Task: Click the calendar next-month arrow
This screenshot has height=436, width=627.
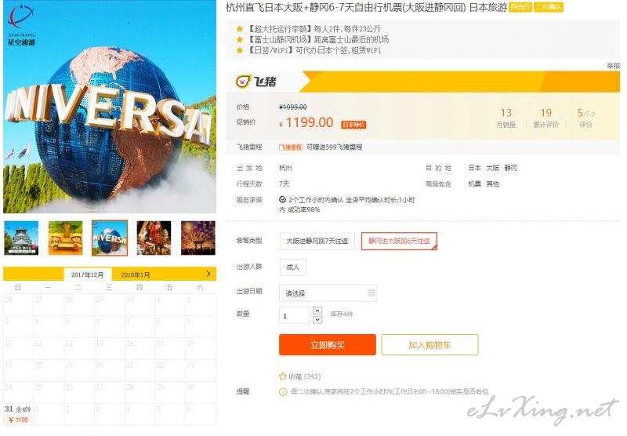Action: coord(208,274)
